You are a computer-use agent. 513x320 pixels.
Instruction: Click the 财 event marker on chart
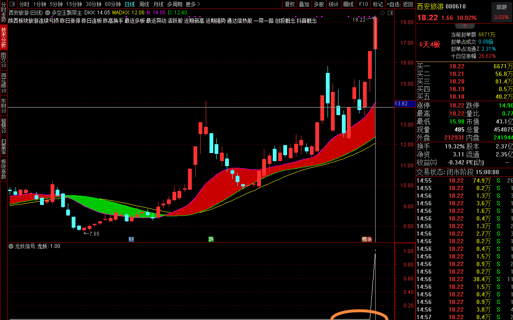(131, 239)
